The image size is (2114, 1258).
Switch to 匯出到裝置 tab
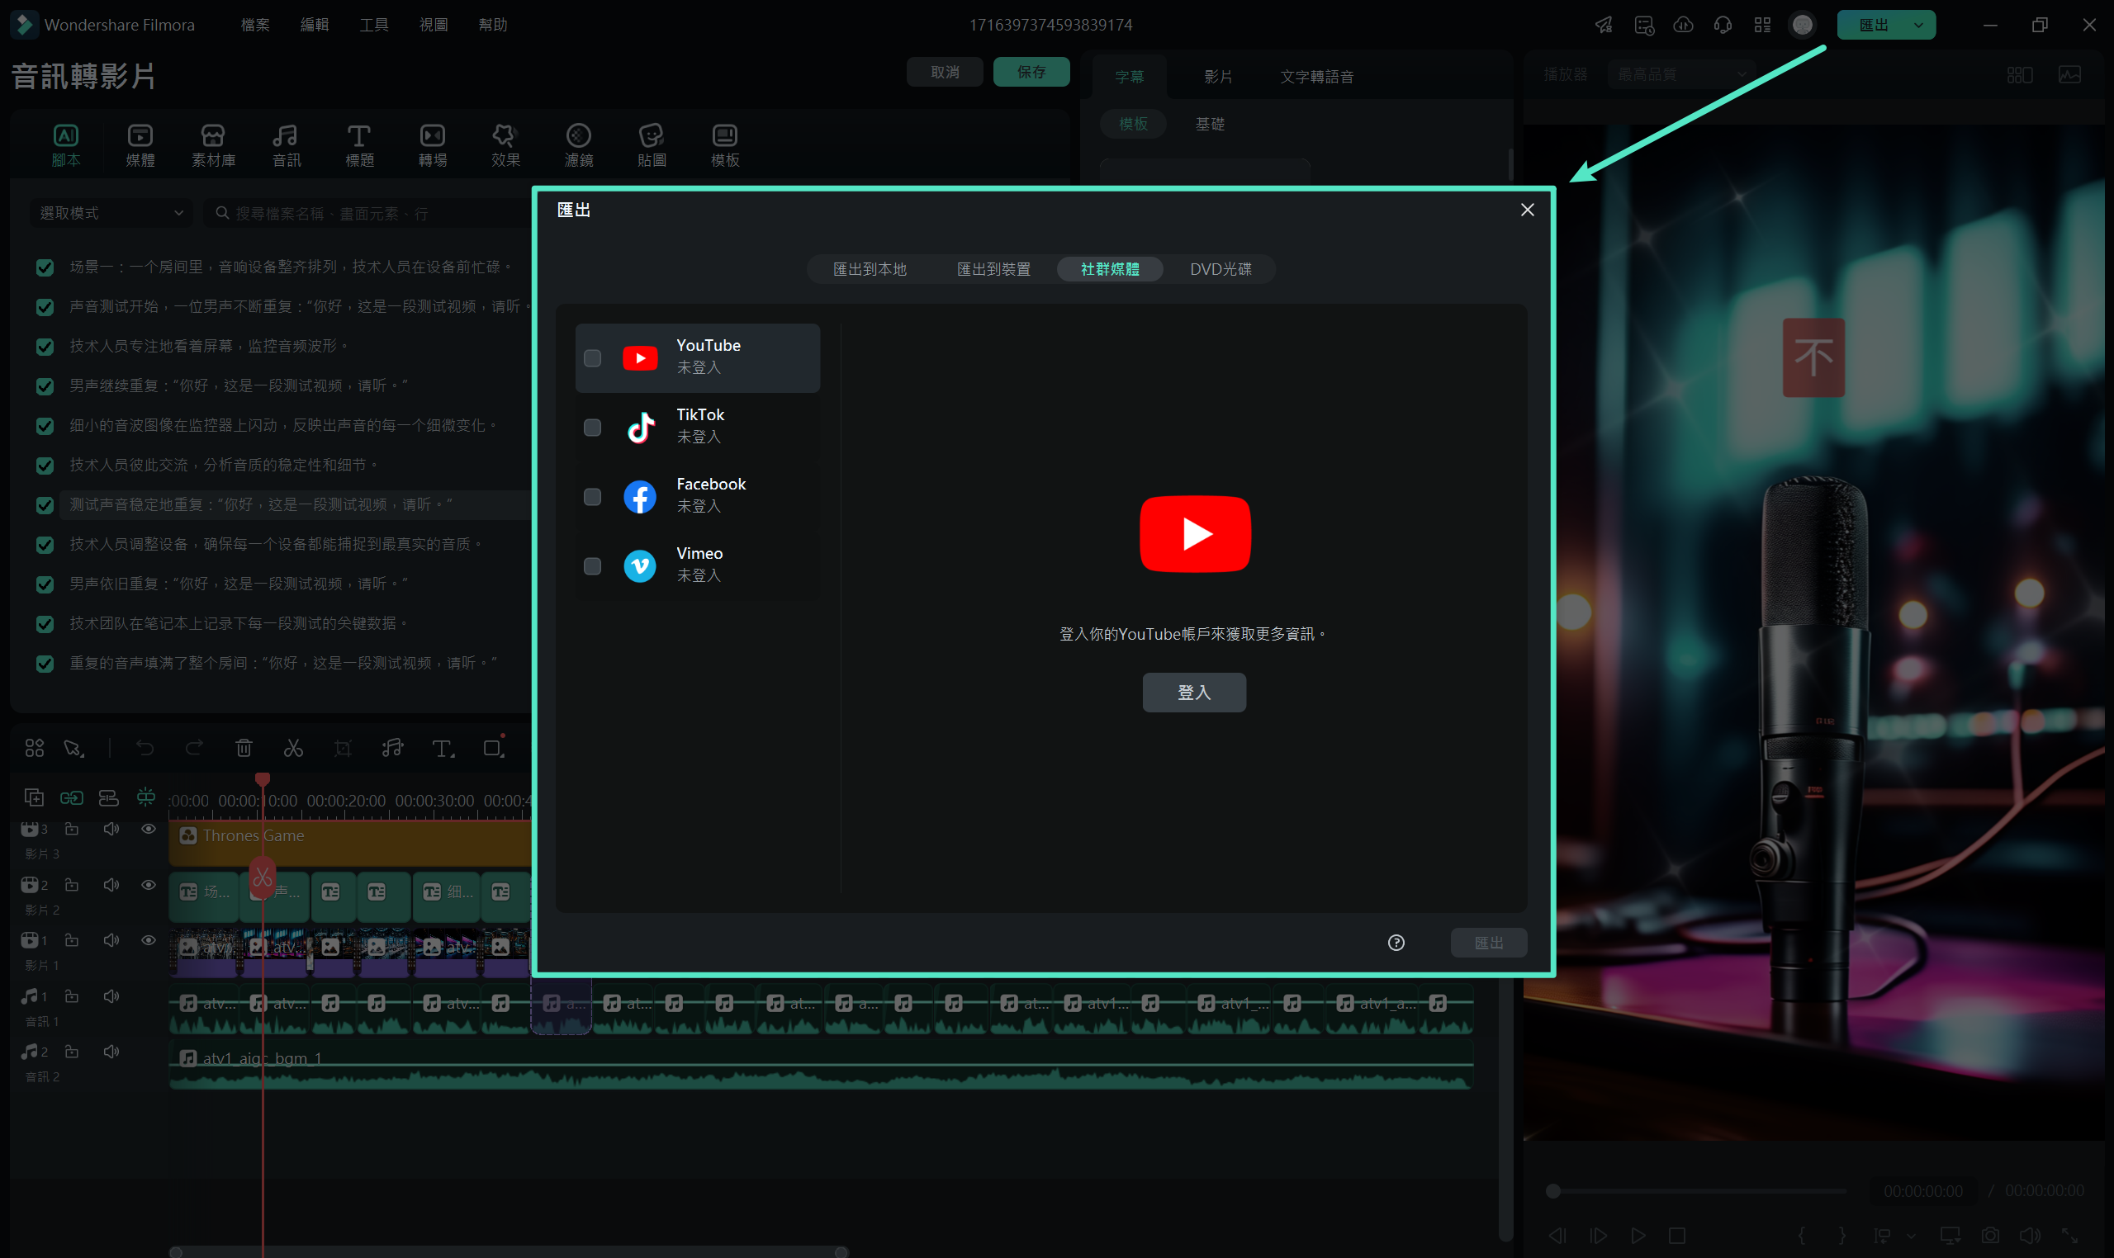tap(993, 269)
